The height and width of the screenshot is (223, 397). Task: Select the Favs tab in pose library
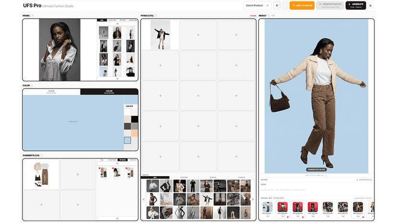(213, 178)
